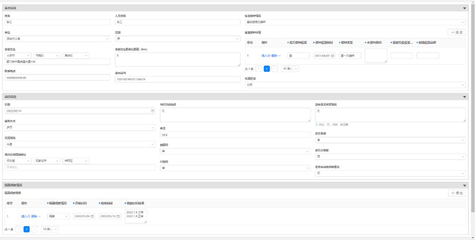This screenshot has height=240, width=475.
Task: Click the 添加 button above quarantine observation table
Action: [x=457, y=193]
